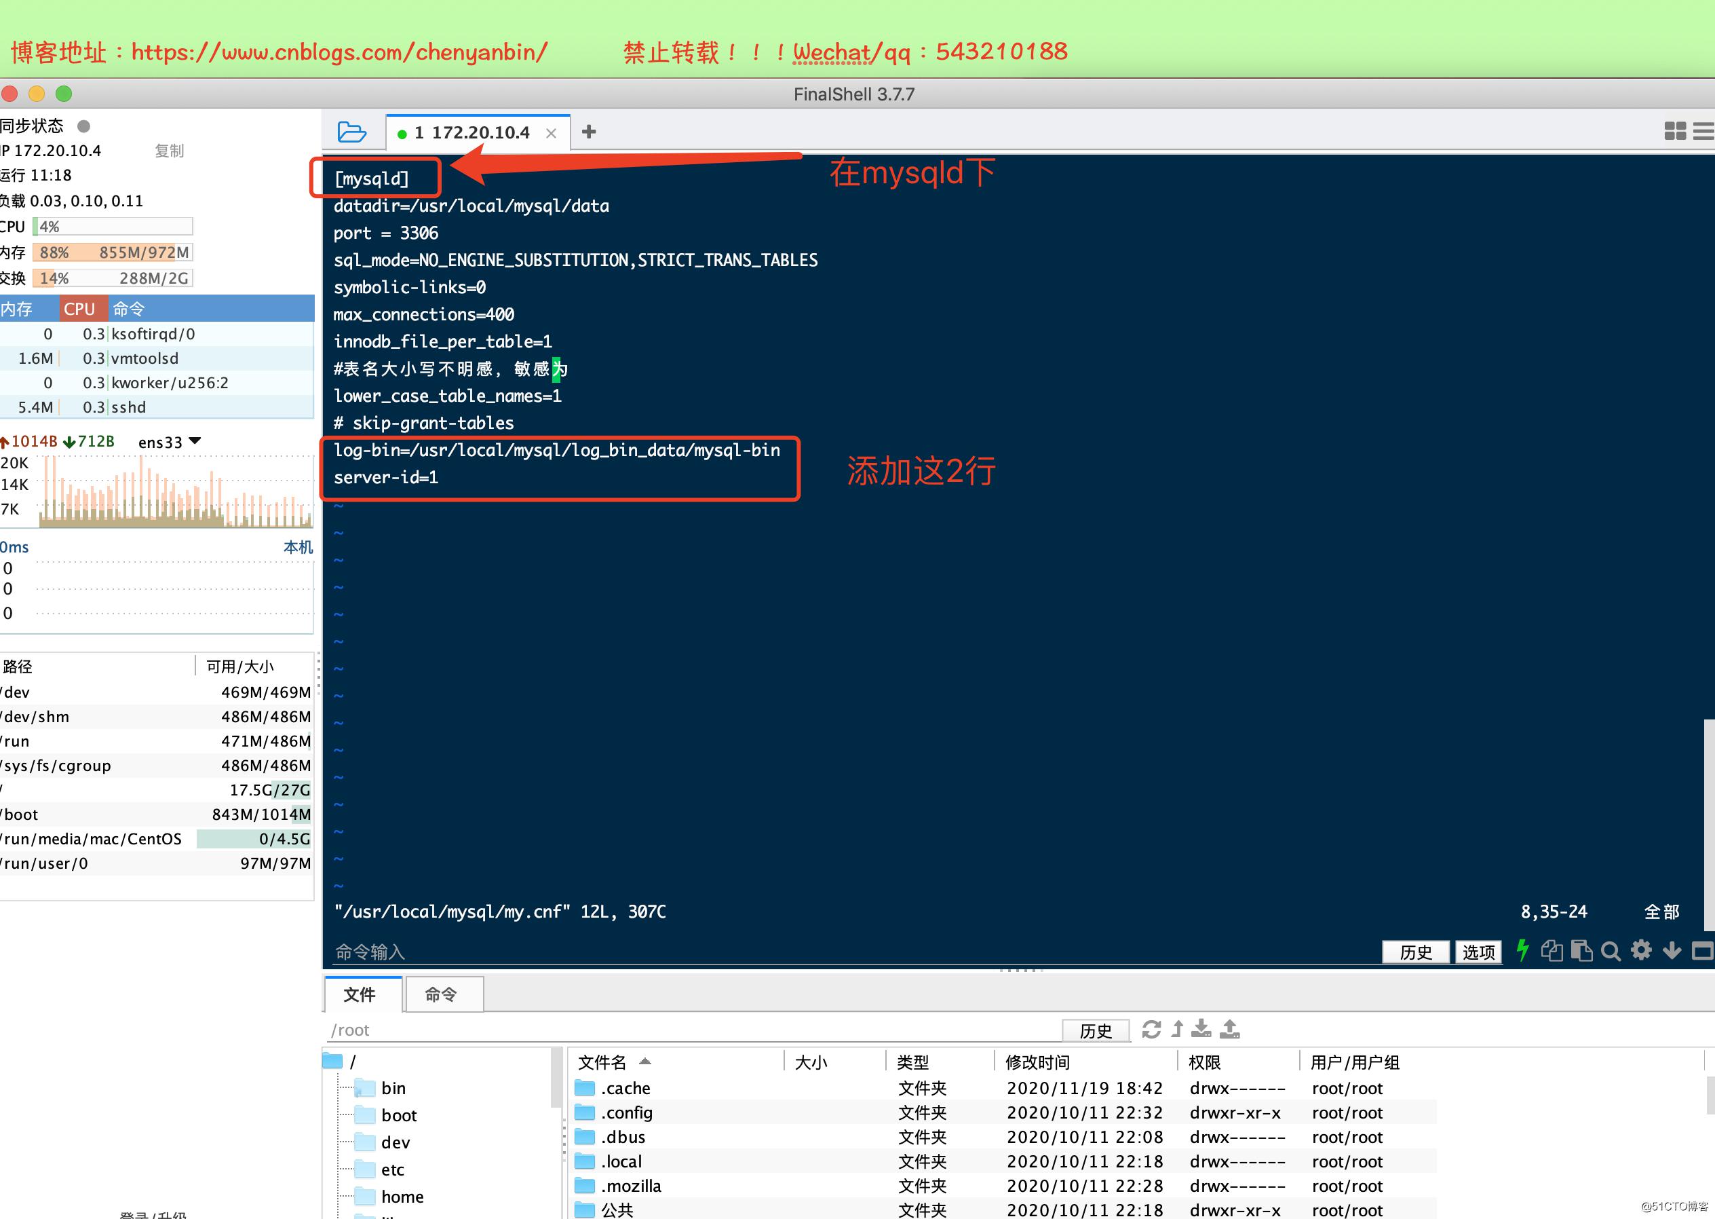Click the 交换 14% swap bar

pos(113,278)
